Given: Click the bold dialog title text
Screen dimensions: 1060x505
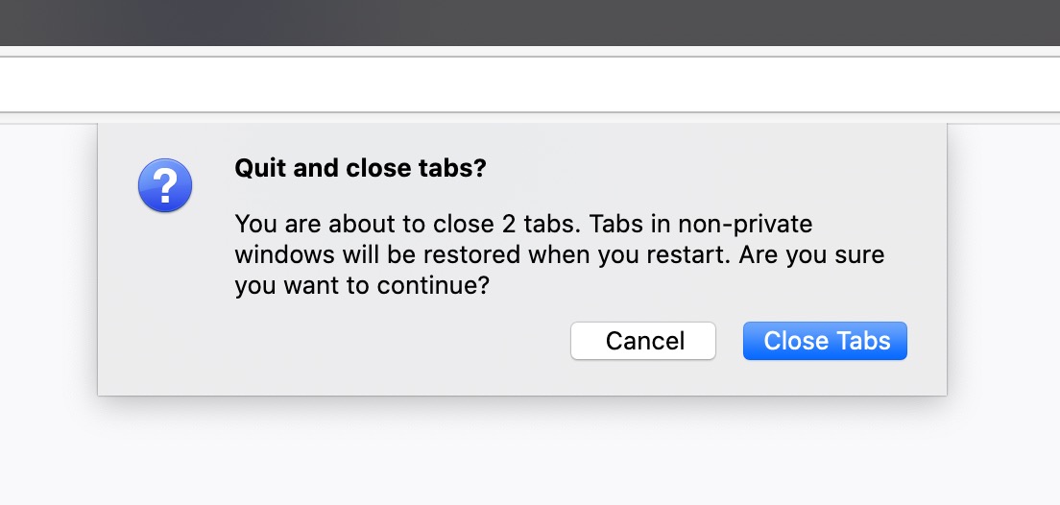Looking at the screenshot, I should click(x=360, y=168).
